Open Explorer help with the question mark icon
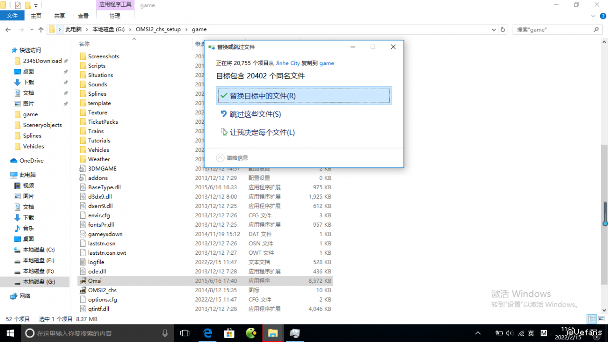608x342 pixels. click(602, 16)
